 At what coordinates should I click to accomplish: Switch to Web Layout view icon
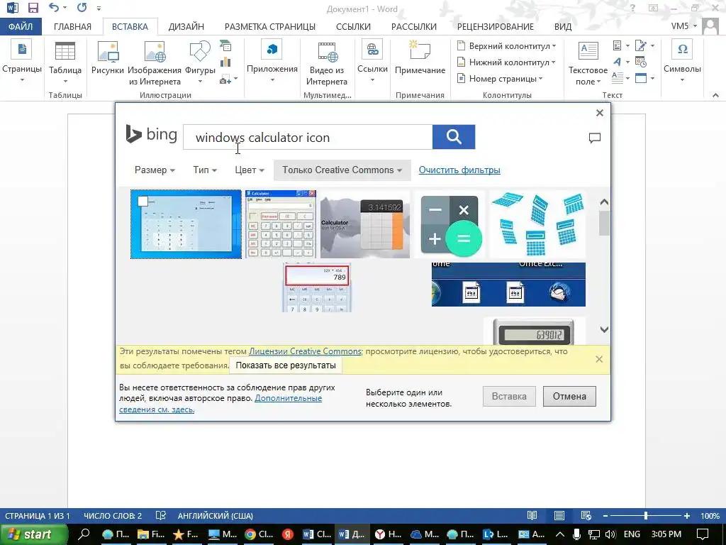(x=586, y=515)
